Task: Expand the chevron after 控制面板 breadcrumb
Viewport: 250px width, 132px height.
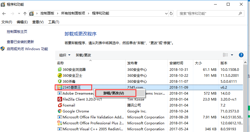Action: 58,13
